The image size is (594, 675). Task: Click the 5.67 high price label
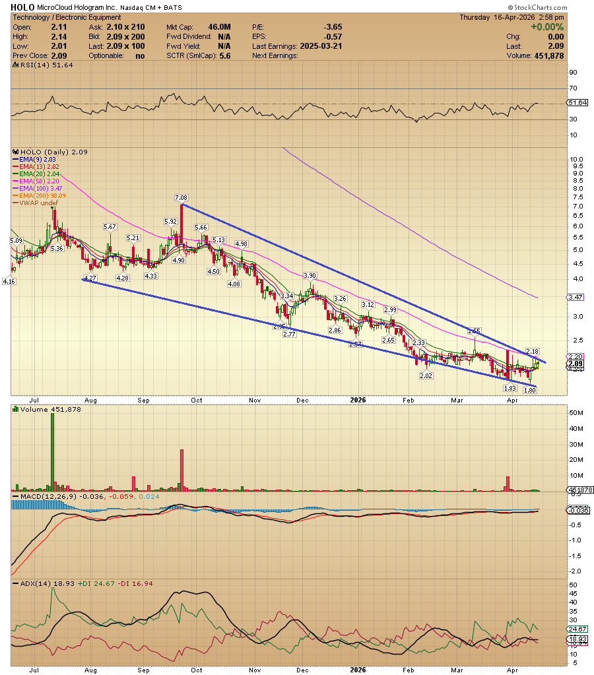(x=110, y=226)
